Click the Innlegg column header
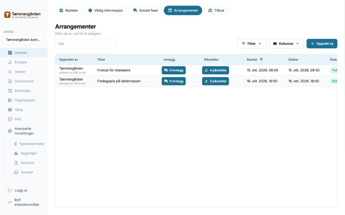 click(x=169, y=59)
